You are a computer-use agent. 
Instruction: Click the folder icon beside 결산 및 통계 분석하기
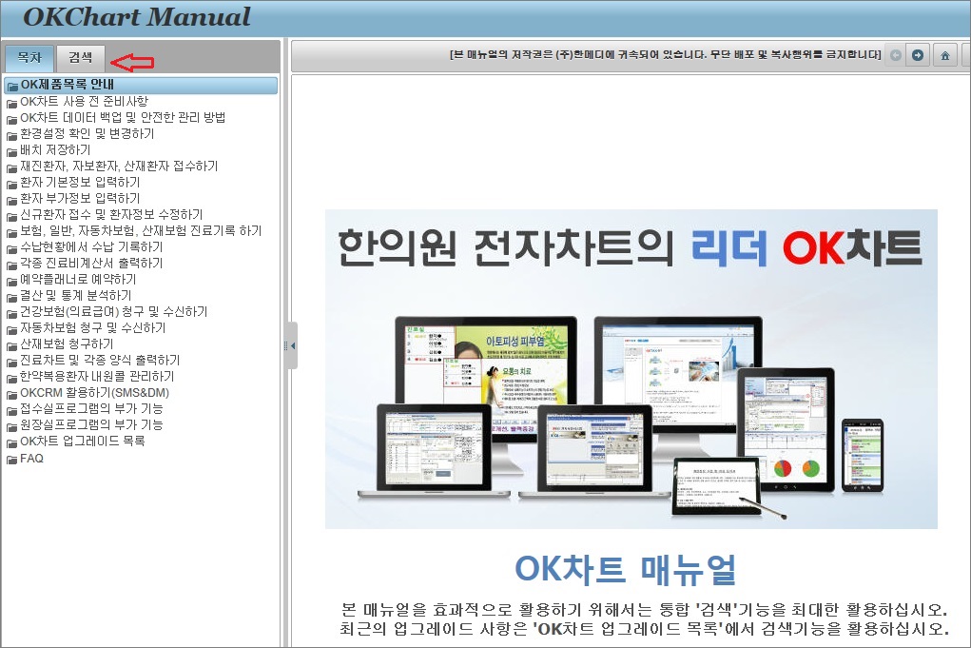pyautogui.click(x=11, y=297)
